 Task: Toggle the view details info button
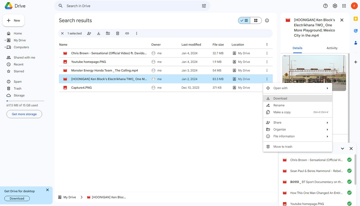point(267,20)
